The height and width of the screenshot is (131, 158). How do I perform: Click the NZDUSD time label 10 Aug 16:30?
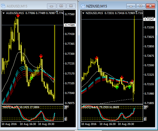[108, 124]
